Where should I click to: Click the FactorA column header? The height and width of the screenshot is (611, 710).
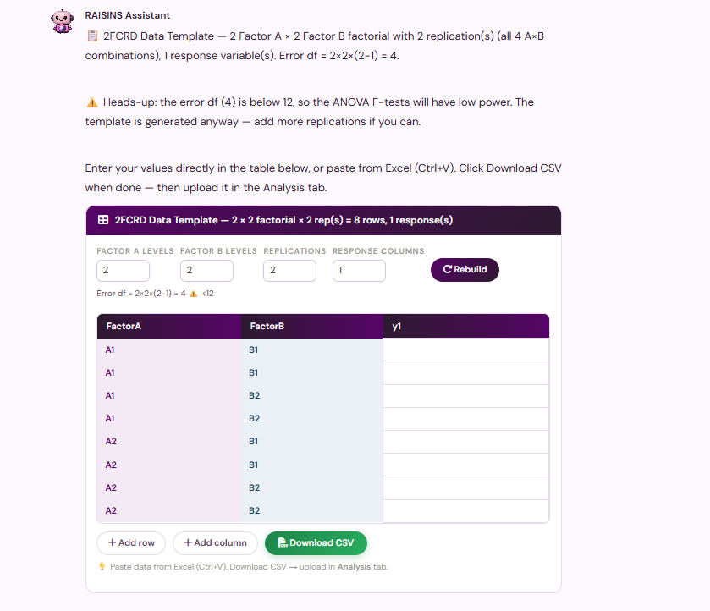(169, 326)
